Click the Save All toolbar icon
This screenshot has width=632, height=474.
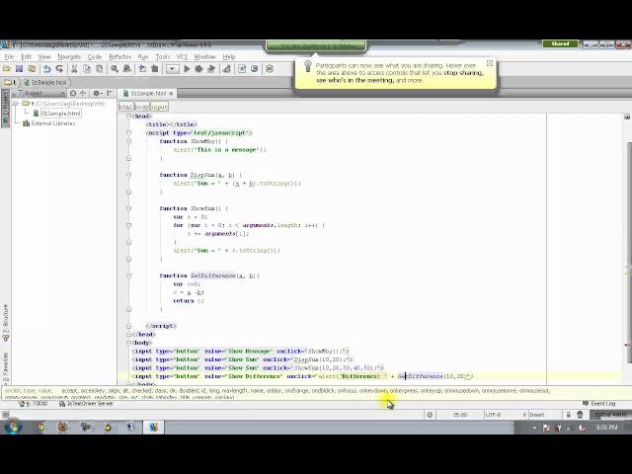click(19, 69)
